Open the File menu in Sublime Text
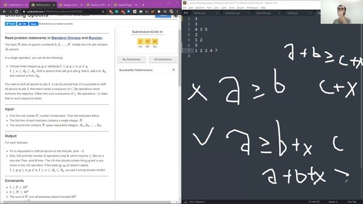This screenshot has width=363, height=204. coord(184,7)
